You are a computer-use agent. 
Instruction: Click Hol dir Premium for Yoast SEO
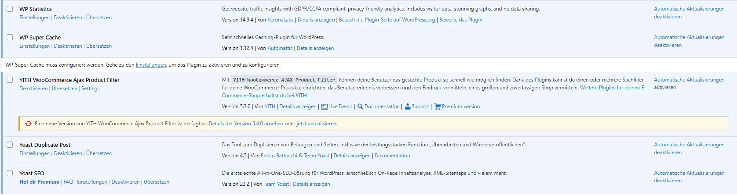[39, 182]
